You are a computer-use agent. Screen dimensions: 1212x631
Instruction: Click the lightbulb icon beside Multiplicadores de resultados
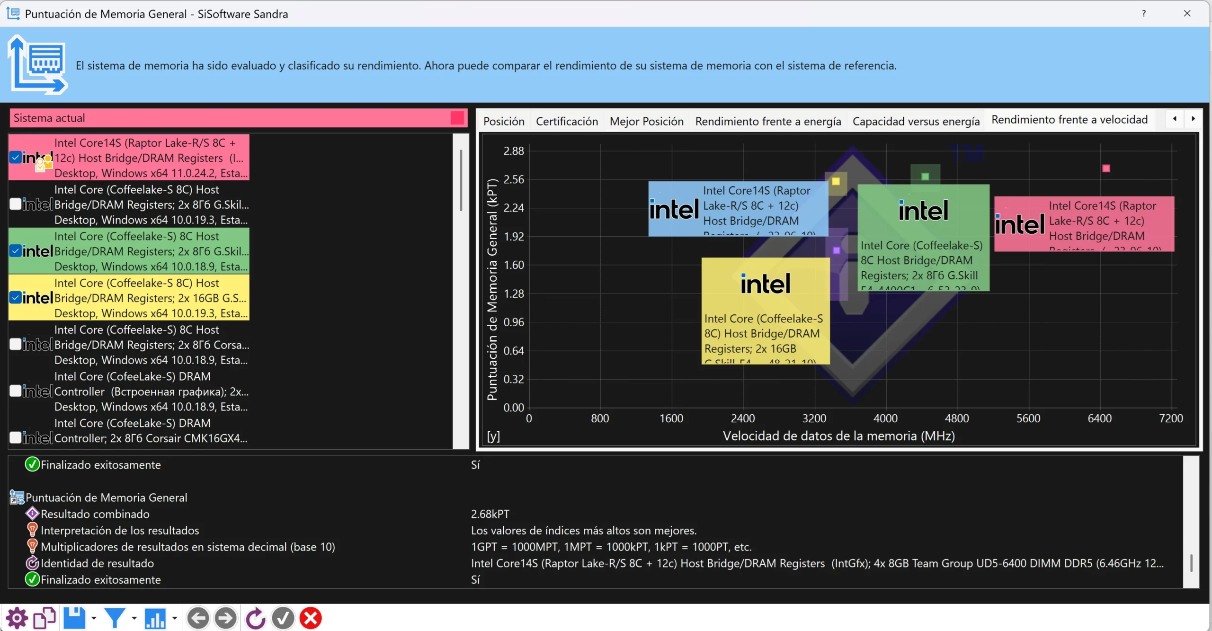(32, 546)
